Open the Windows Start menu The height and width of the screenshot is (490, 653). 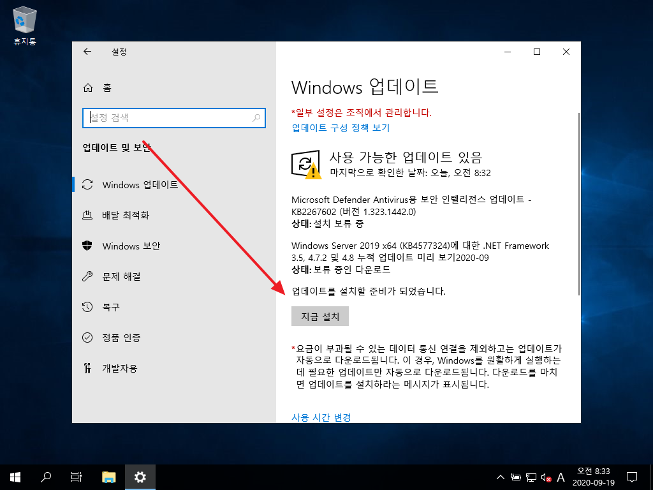[x=15, y=477]
